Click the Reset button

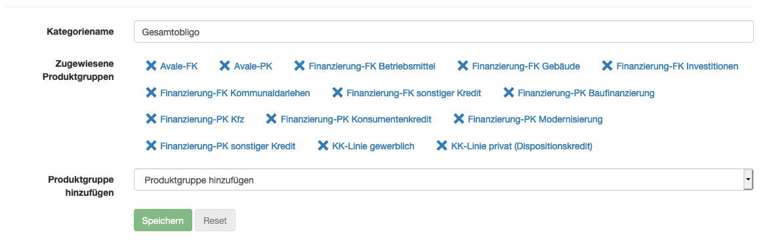(x=215, y=221)
